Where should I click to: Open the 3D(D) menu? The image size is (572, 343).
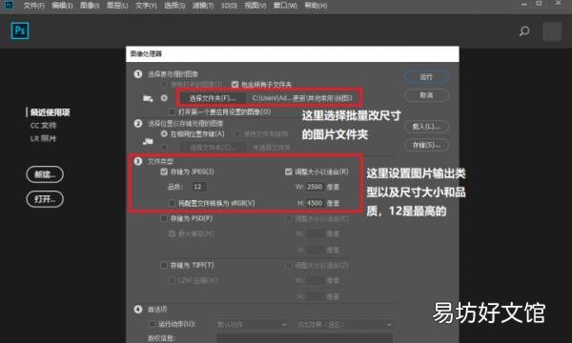coord(229,6)
